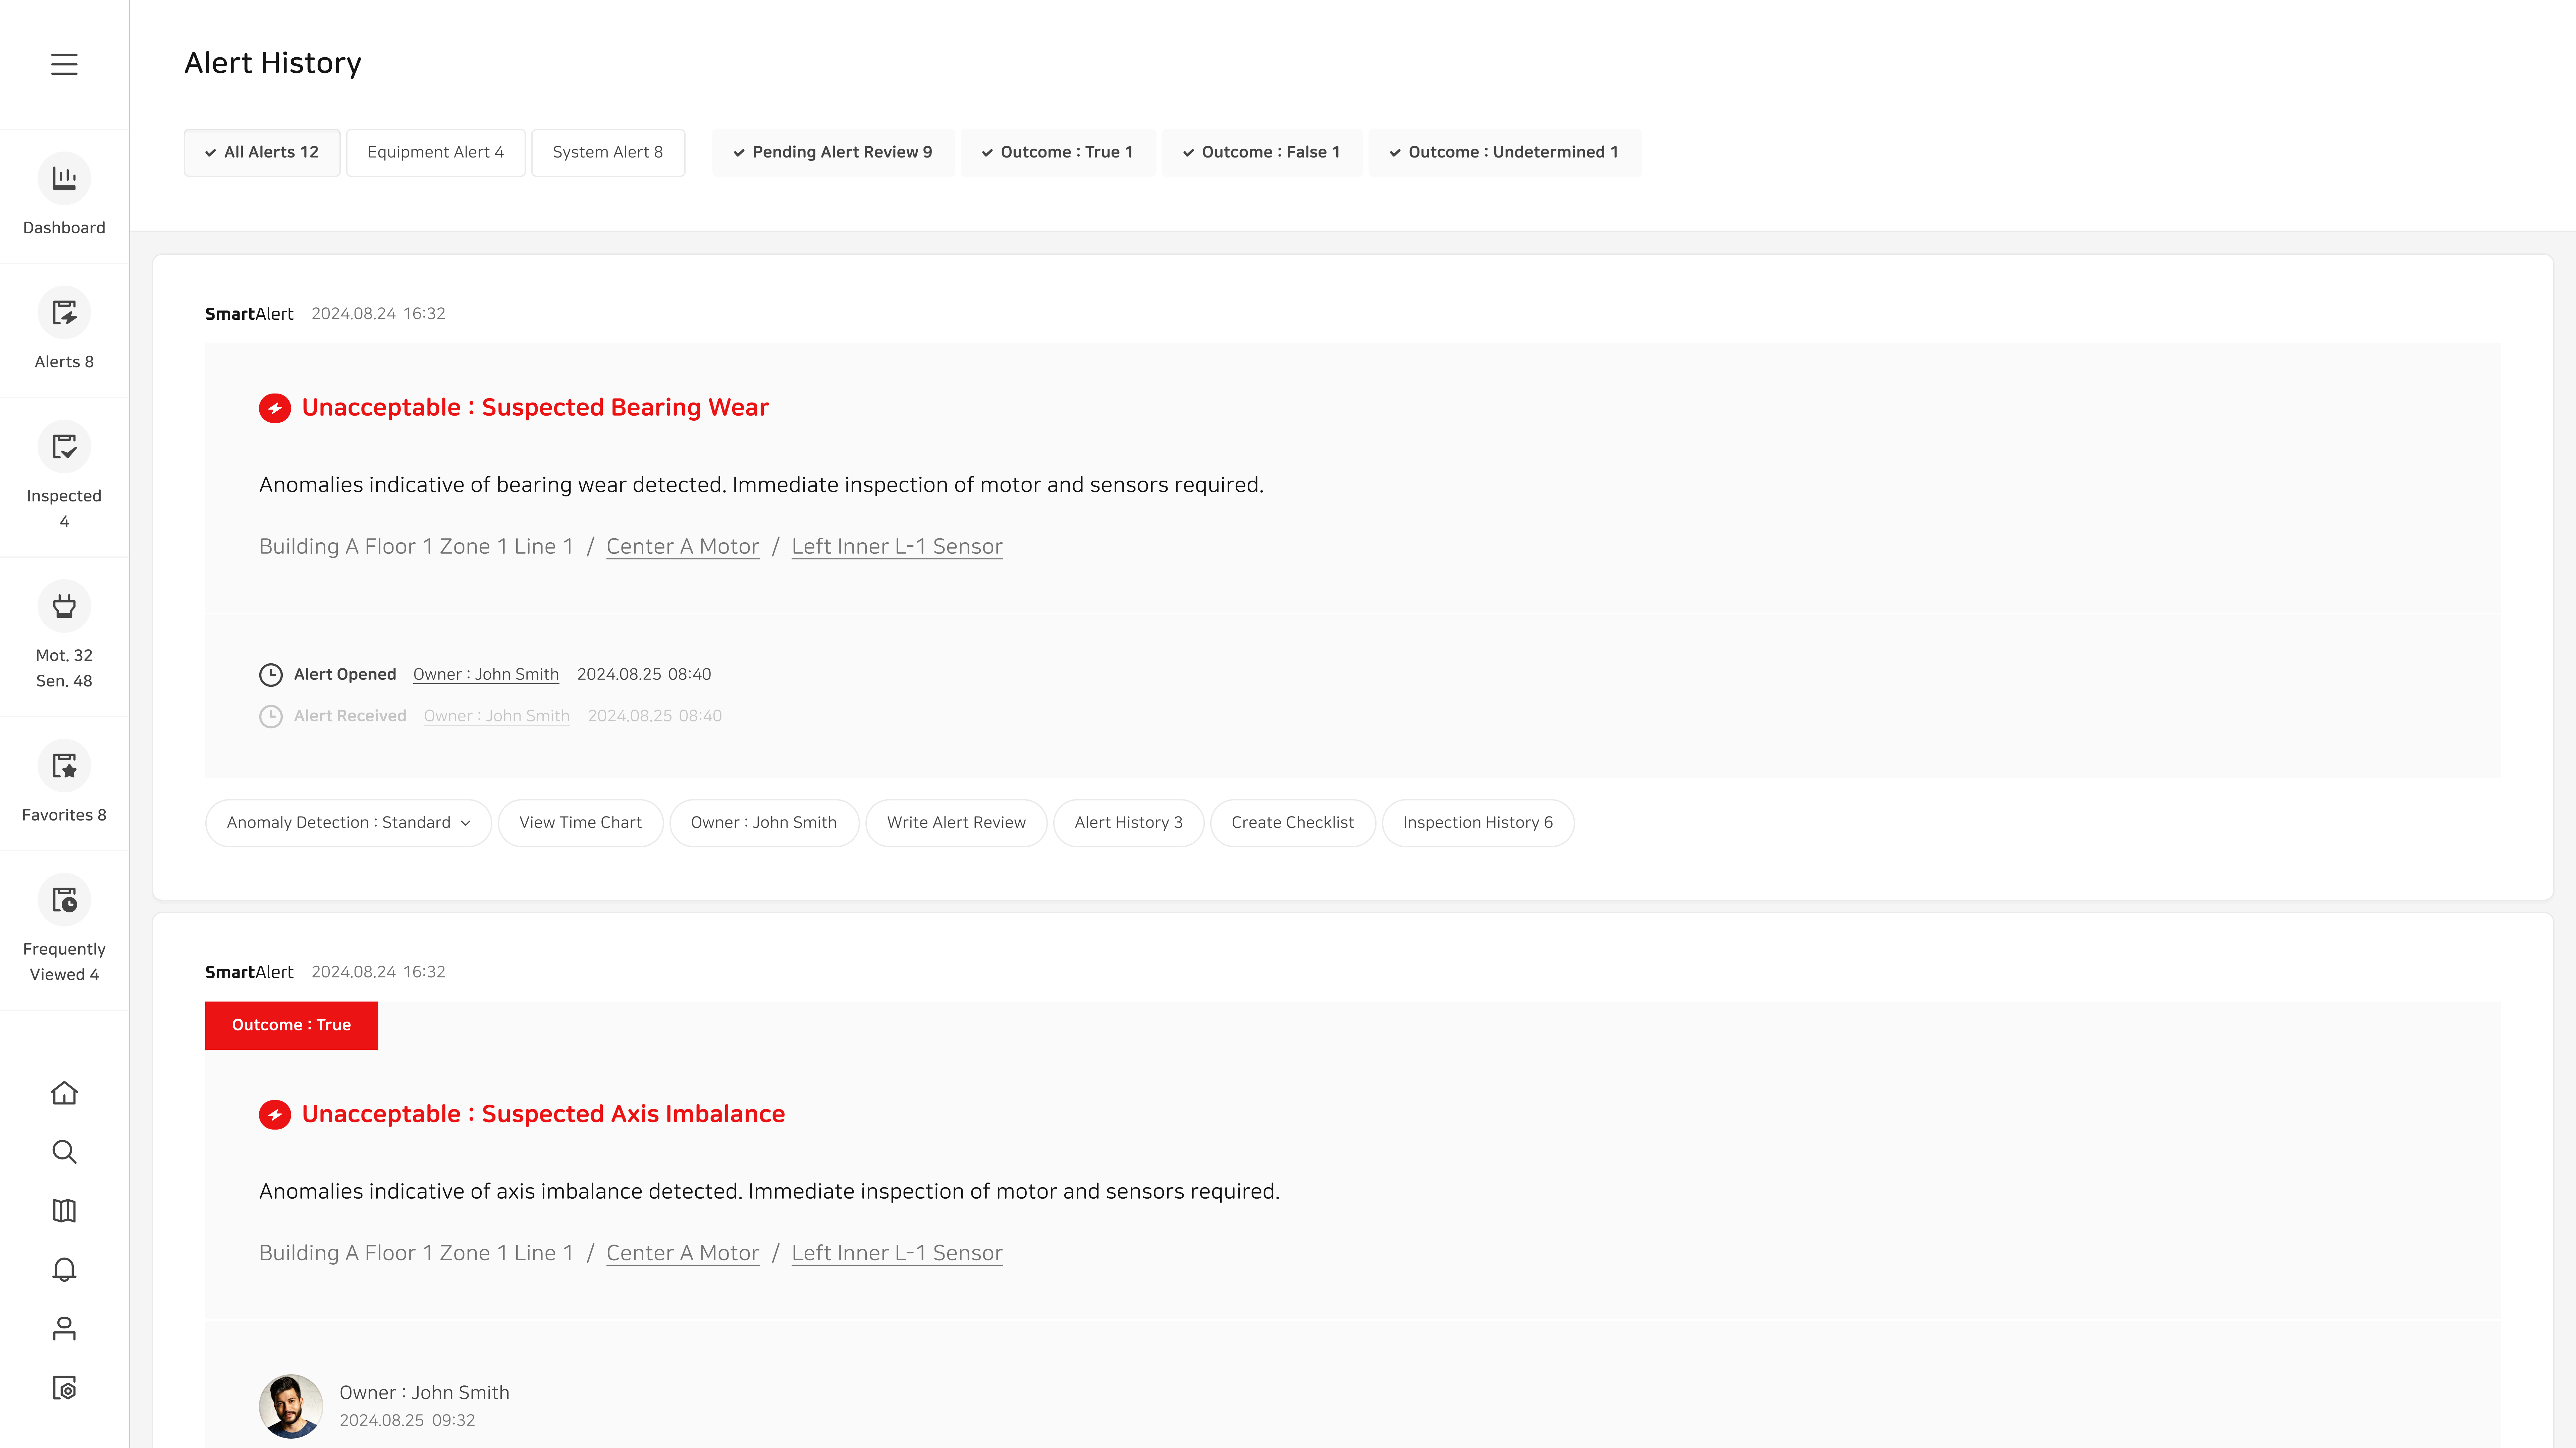Screen dimensions: 2576x1448
Task: Open the Favorites 8 sidebar icon
Action: pos(64,766)
